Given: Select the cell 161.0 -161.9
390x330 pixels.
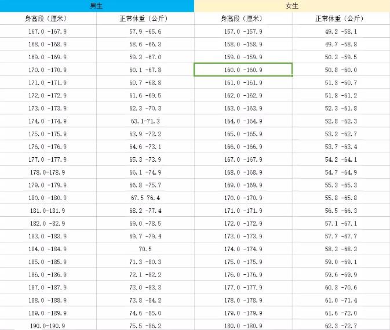Looking at the screenshot, I should pos(243,82).
